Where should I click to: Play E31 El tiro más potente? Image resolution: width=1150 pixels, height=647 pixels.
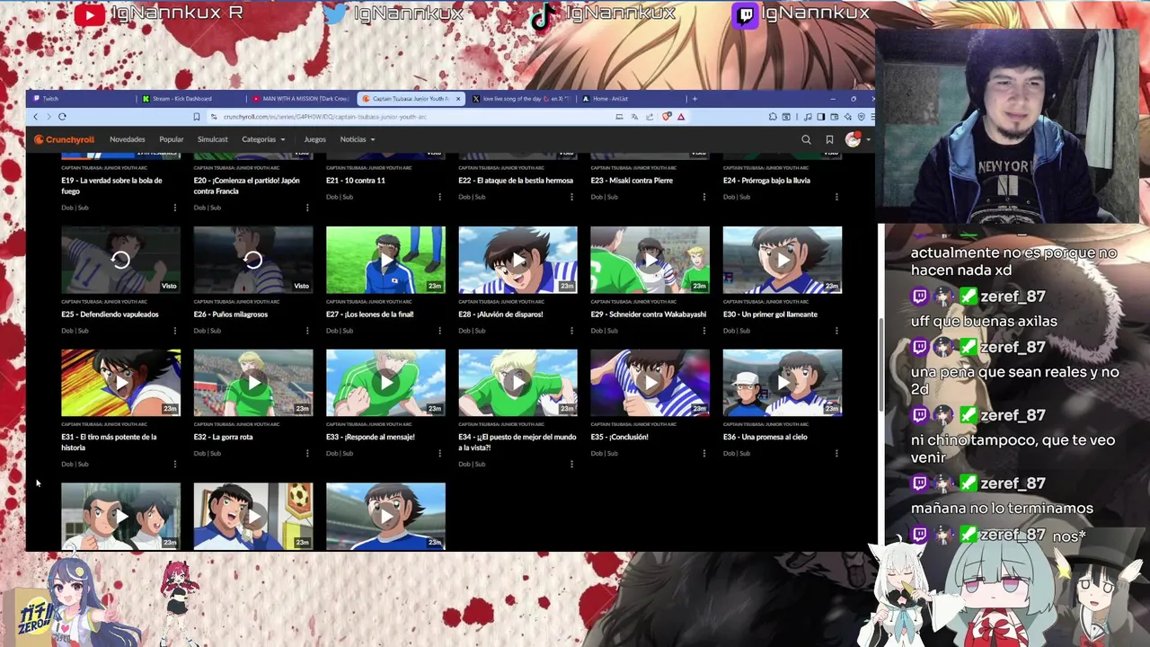pyautogui.click(x=120, y=383)
